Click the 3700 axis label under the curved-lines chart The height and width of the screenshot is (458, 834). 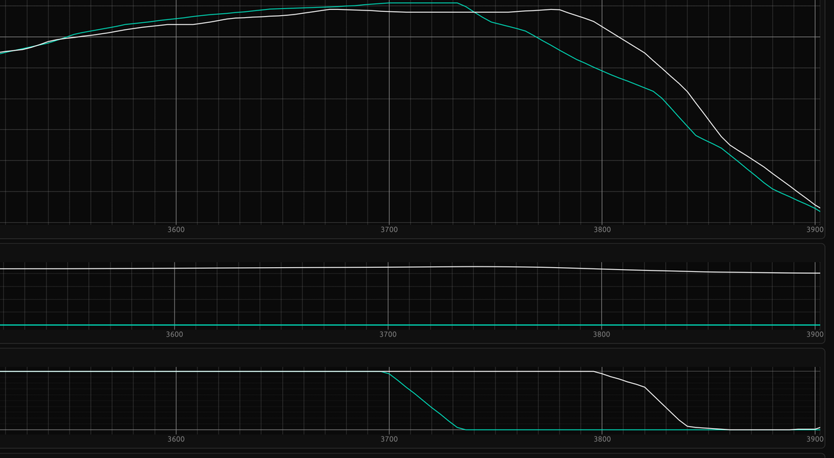click(390, 230)
